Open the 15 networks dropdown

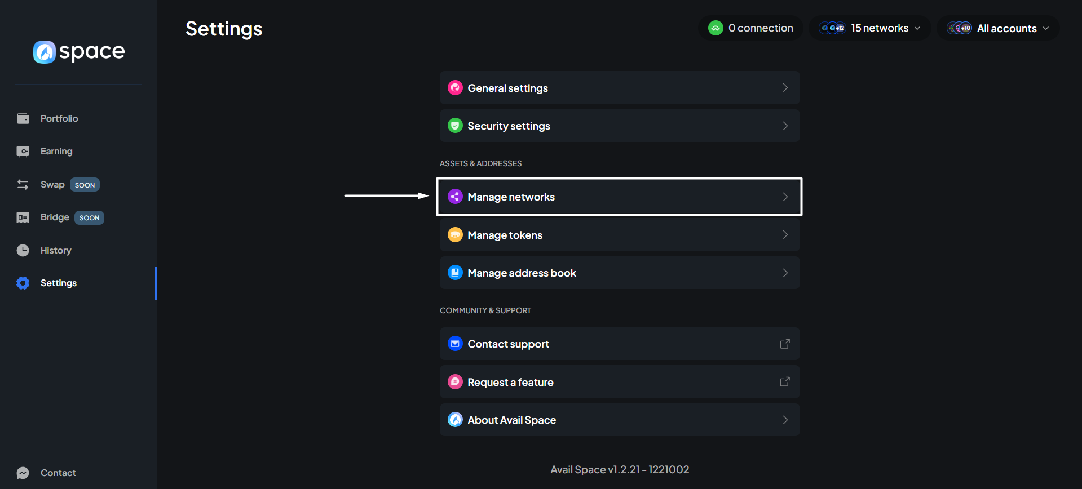[869, 28]
